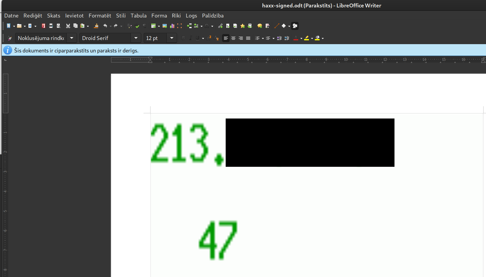The width and height of the screenshot is (486, 277).
Task: Open the font size dropdown list
Action: pyautogui.click(x=172, y=38)
